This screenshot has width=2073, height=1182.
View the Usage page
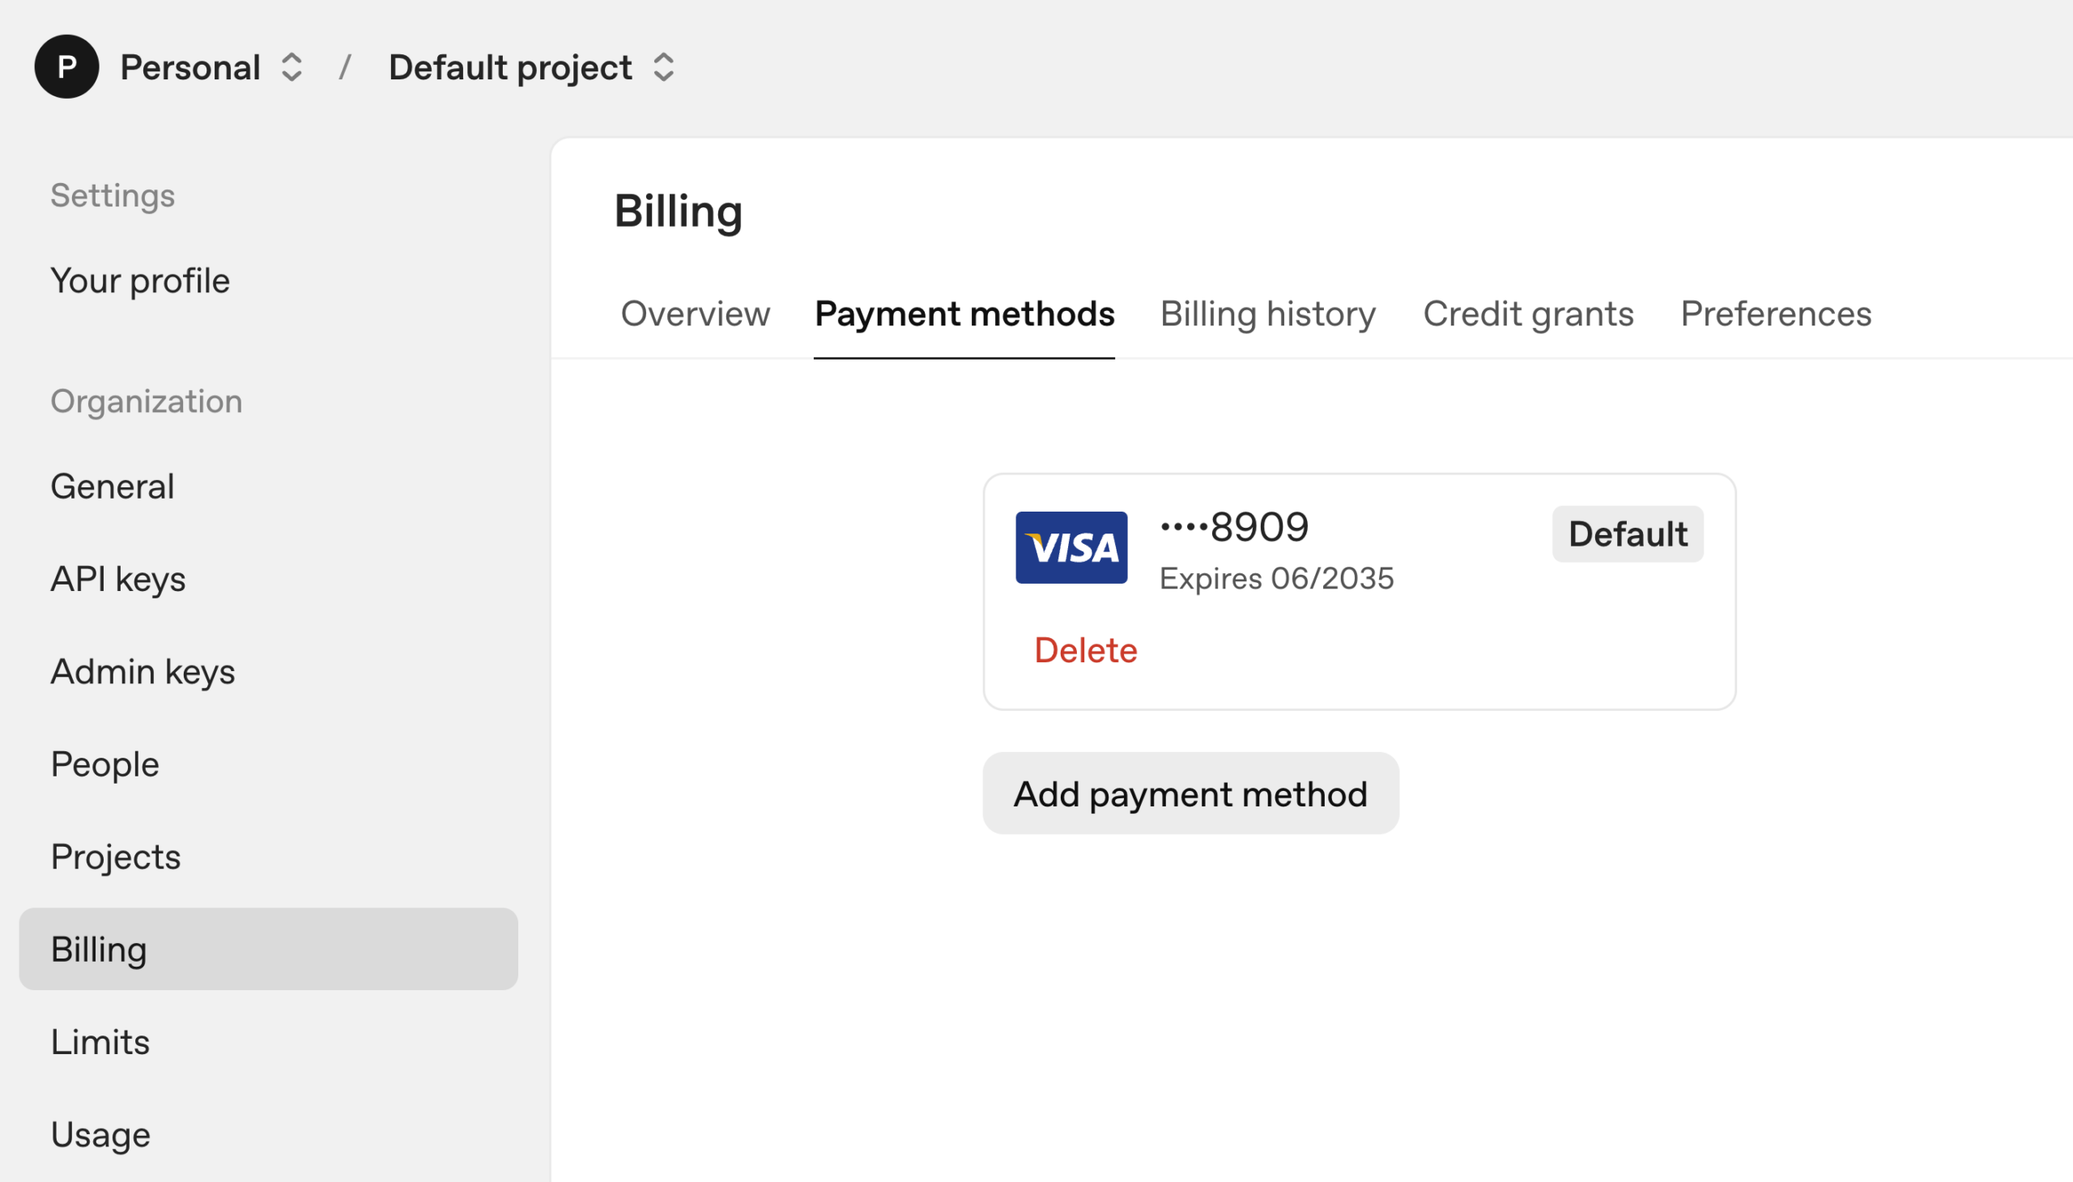(x=100, y=1134)
